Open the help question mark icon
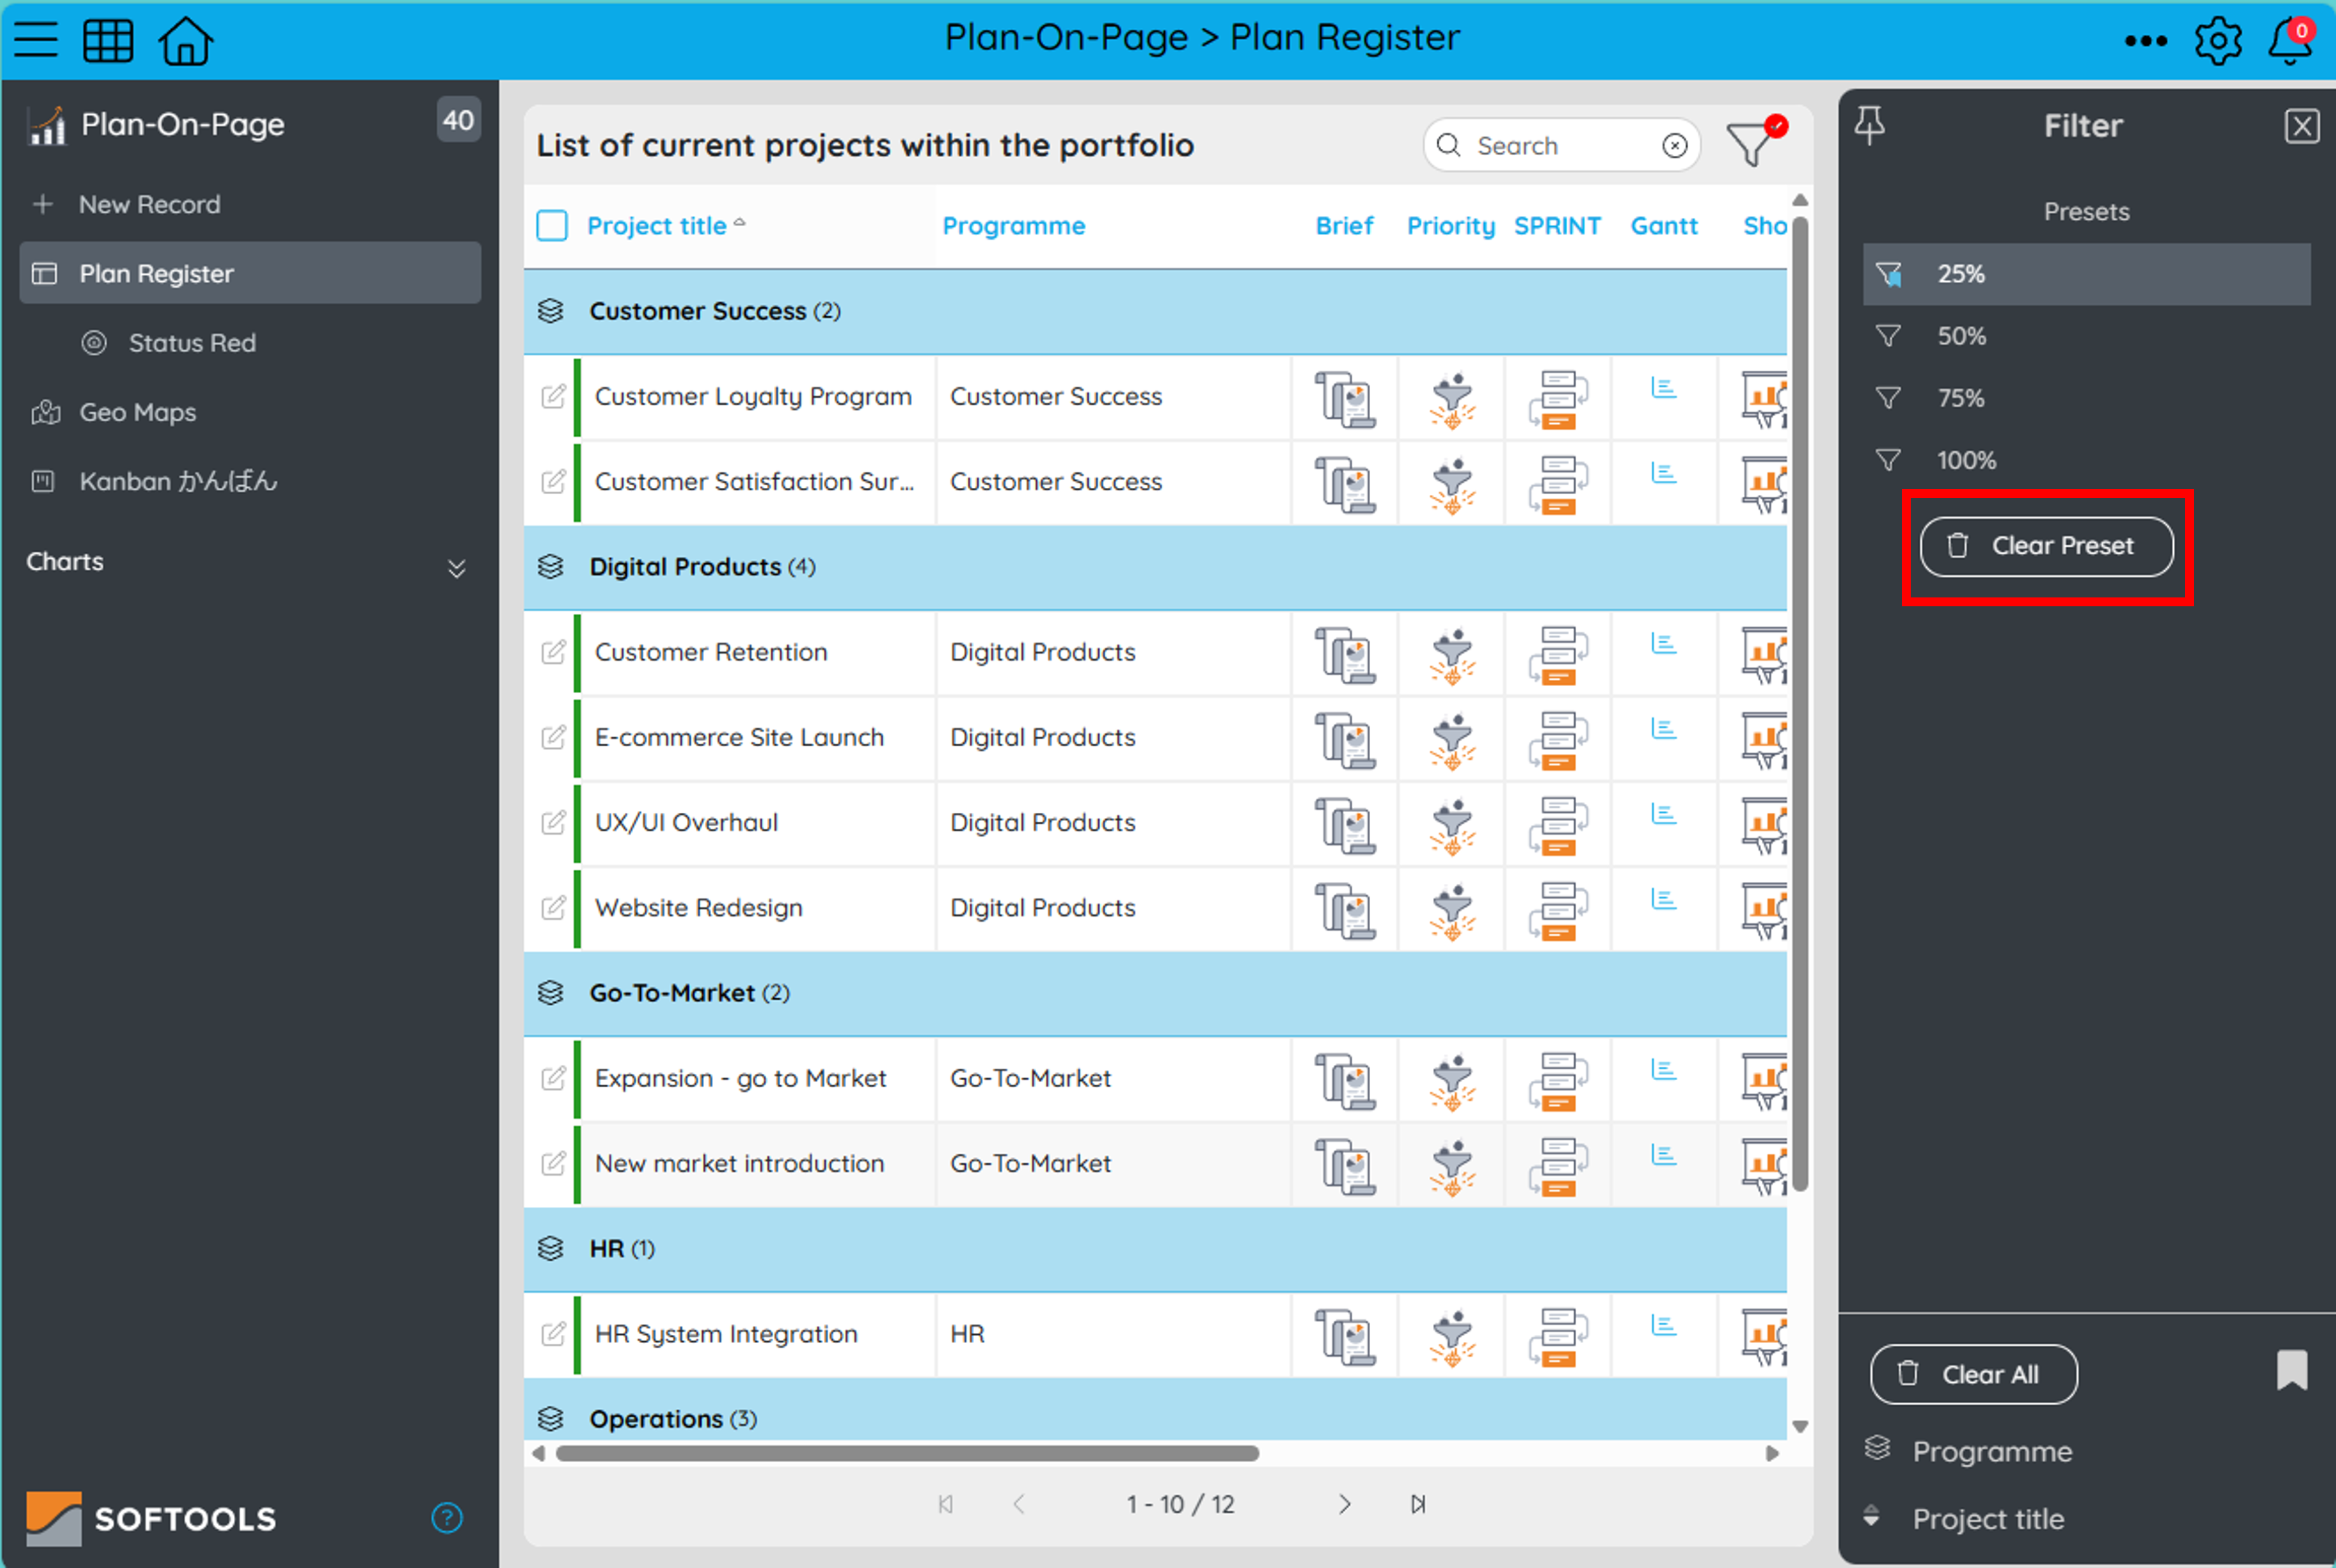This screenshot has height=1568, width=2336. click(446, 1517)
